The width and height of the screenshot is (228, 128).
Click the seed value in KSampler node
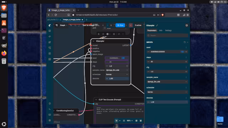point(114,58)
